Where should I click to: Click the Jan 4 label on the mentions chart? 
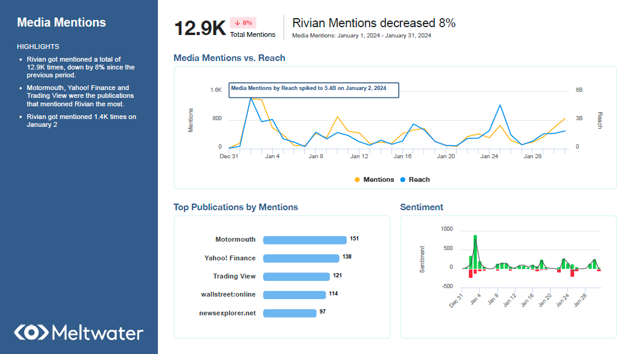coord(272,156)
